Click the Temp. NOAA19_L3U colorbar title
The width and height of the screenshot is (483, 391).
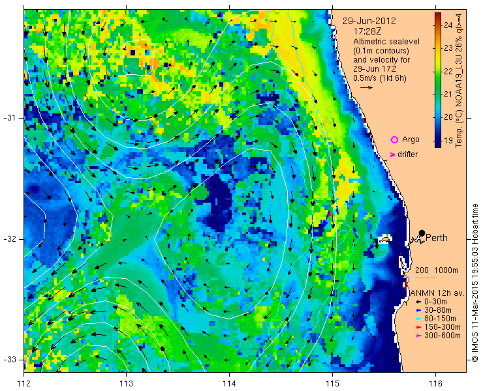[459, 80]
